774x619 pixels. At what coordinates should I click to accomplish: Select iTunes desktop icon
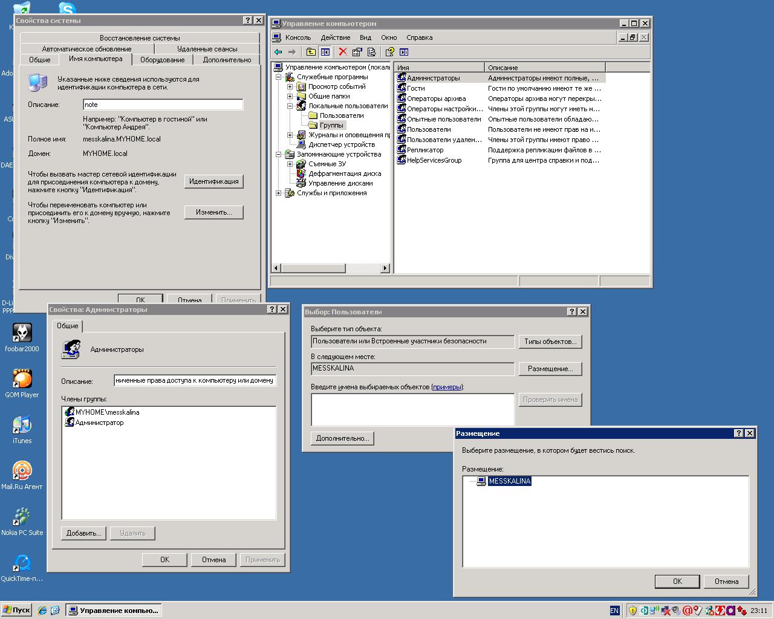coord(22,426)
